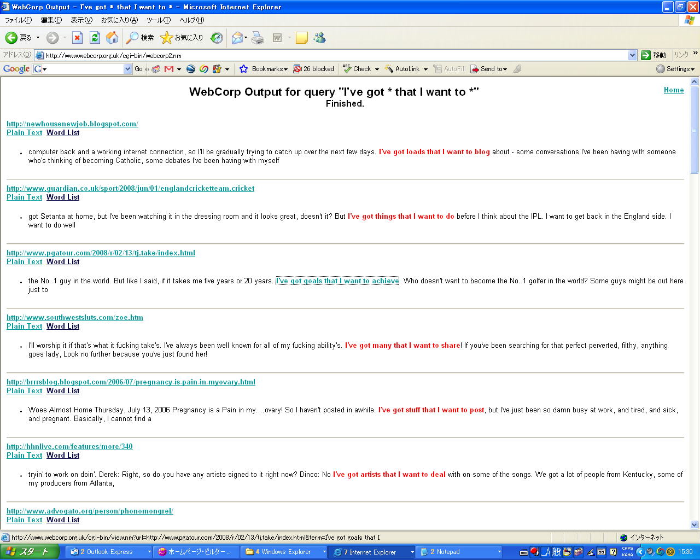The image size is (700, 560).
Task: Click the Refresh page icon
Action: (95, 38)
